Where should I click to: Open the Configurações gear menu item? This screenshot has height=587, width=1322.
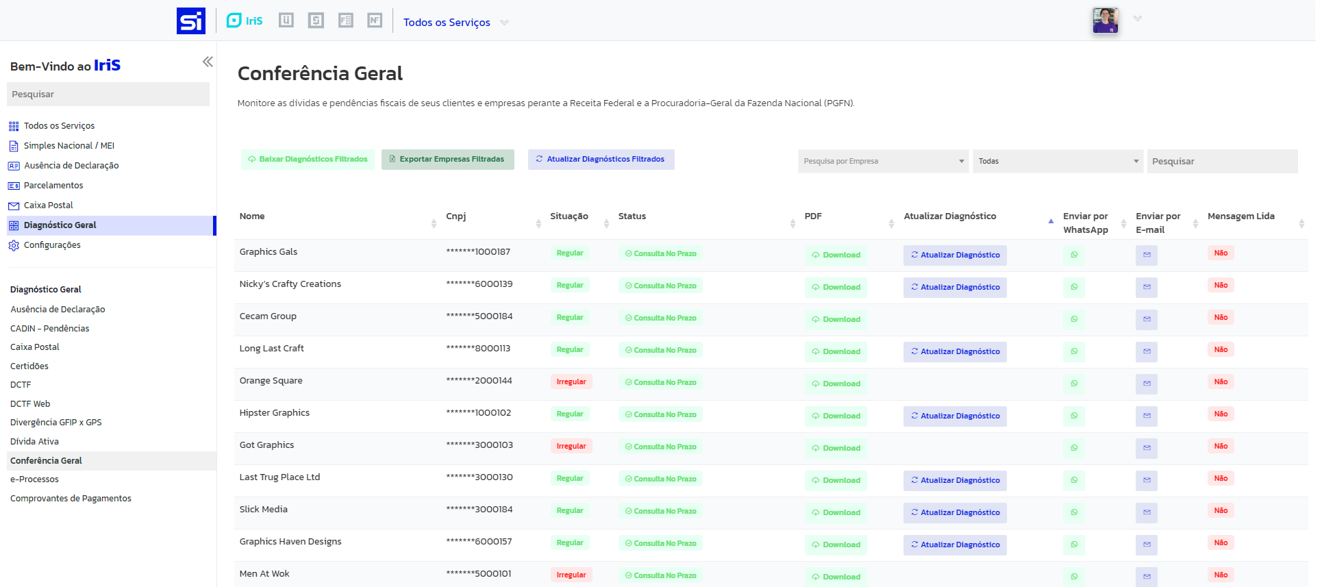pos(52,245)
